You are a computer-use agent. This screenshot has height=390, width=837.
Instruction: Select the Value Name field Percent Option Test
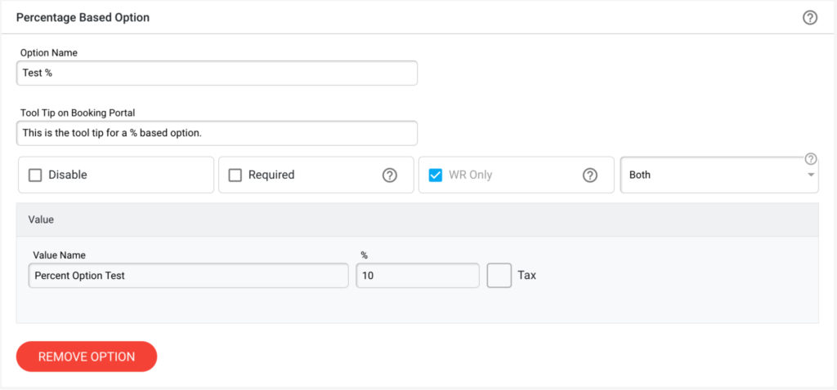click(x=189, y=276)
